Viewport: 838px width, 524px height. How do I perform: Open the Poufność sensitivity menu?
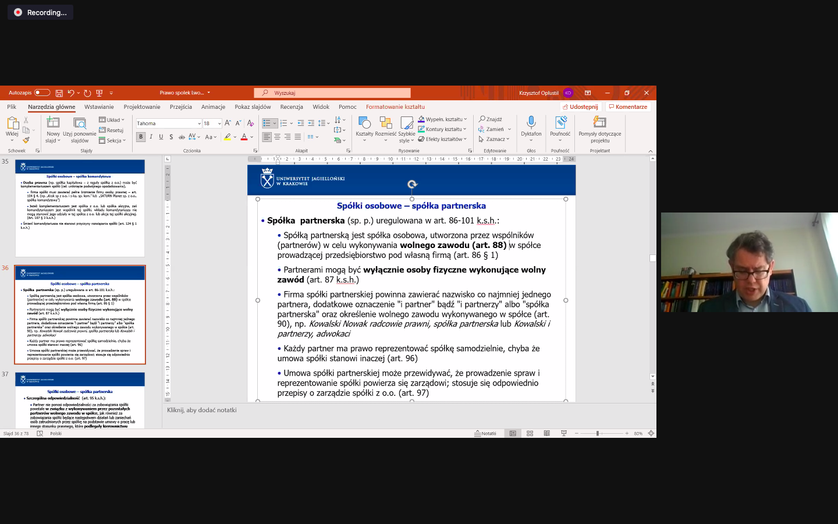(x=560, y=129)
